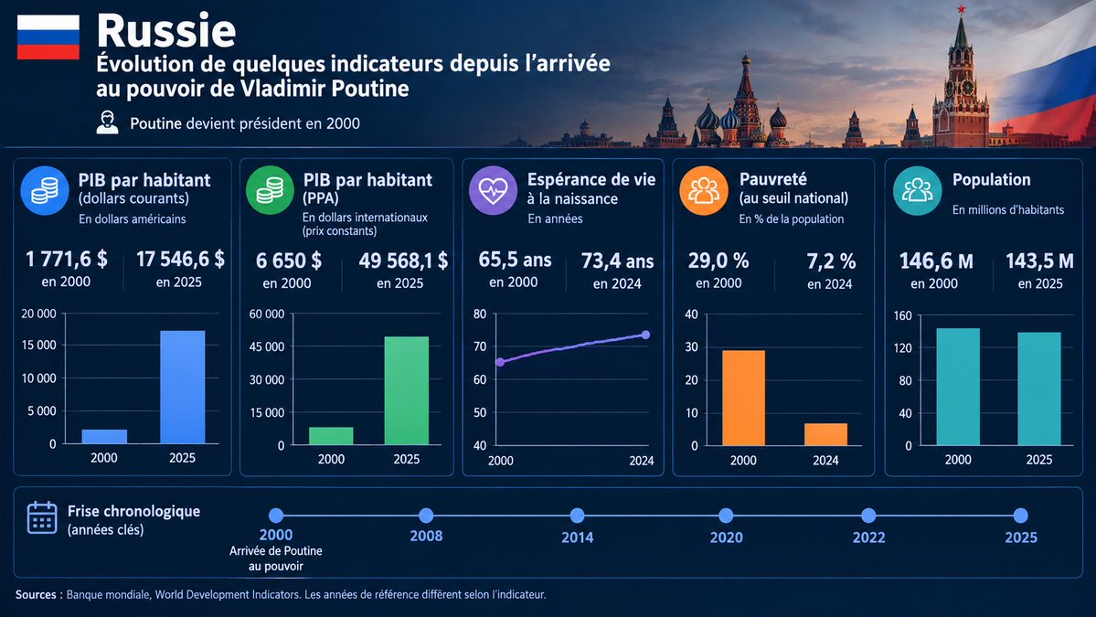Select the 2000 timeline marker
This screenshot has width=1096, height=617.
276,516
